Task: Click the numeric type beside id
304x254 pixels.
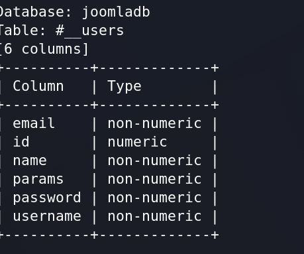Action: coord(137,142)
